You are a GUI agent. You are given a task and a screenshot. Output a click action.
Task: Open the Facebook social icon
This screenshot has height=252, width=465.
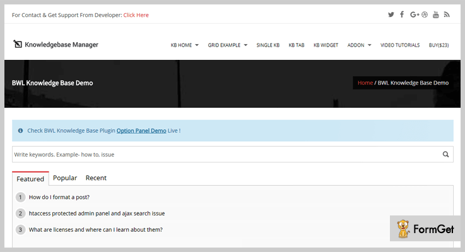[x=402, y=14]
